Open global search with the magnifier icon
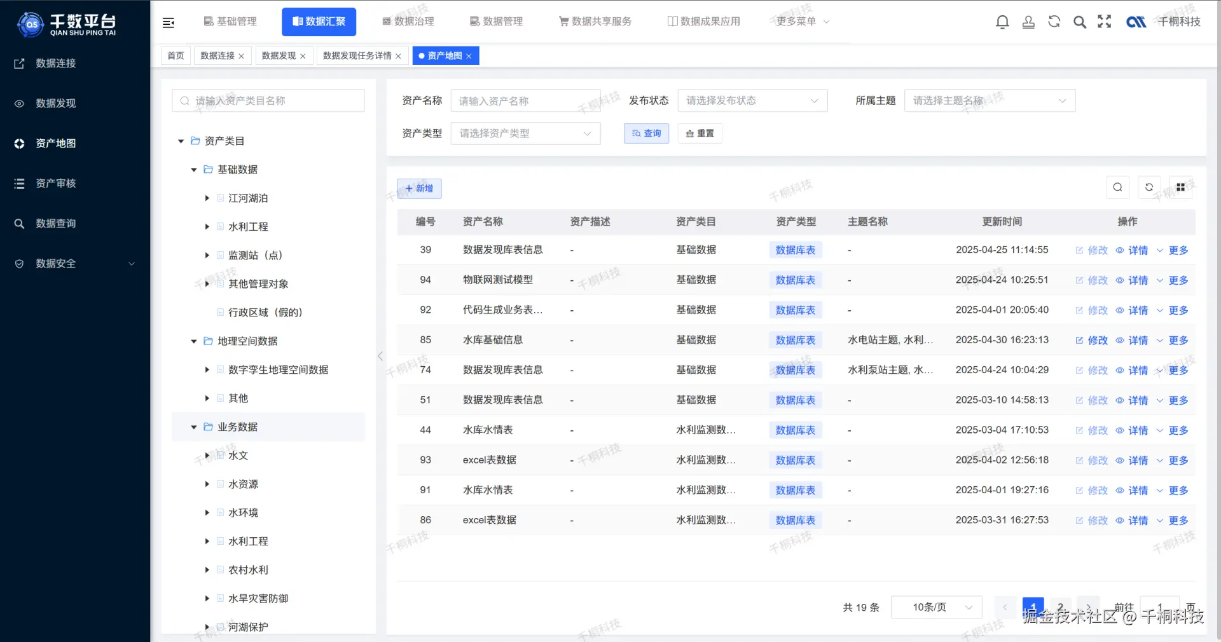Viewport: 1221px width, 642px height. (1079, 21)
